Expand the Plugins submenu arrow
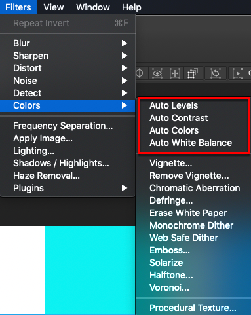This screenshot has width=251, height=315. point(125,188)
